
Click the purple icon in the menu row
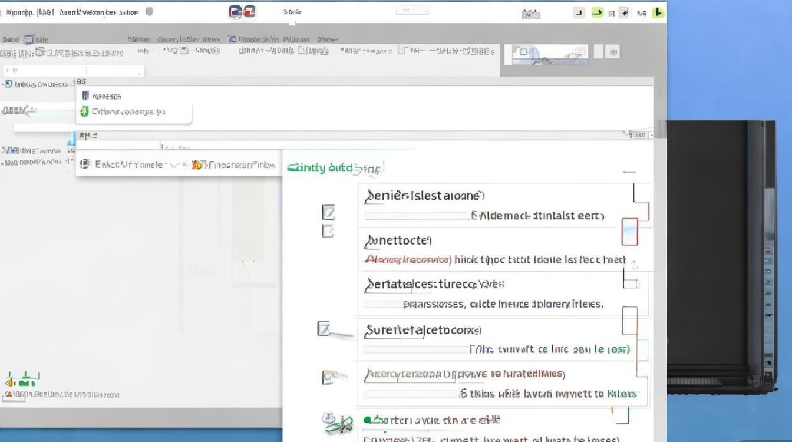tap(232, 39)
